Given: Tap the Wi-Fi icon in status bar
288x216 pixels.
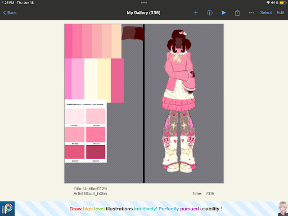Looking at the screenshot, I should click(268, 3).
